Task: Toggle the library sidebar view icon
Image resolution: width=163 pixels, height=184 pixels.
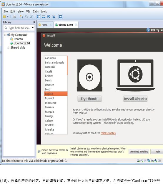Action: (x=39, y=17)
